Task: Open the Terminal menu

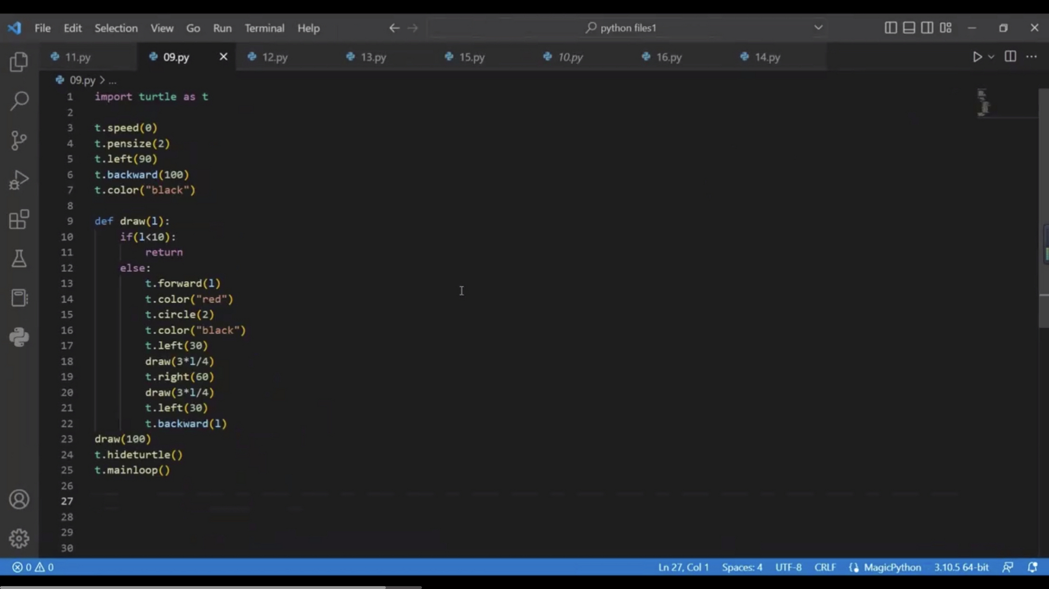Action: point(265,28)
